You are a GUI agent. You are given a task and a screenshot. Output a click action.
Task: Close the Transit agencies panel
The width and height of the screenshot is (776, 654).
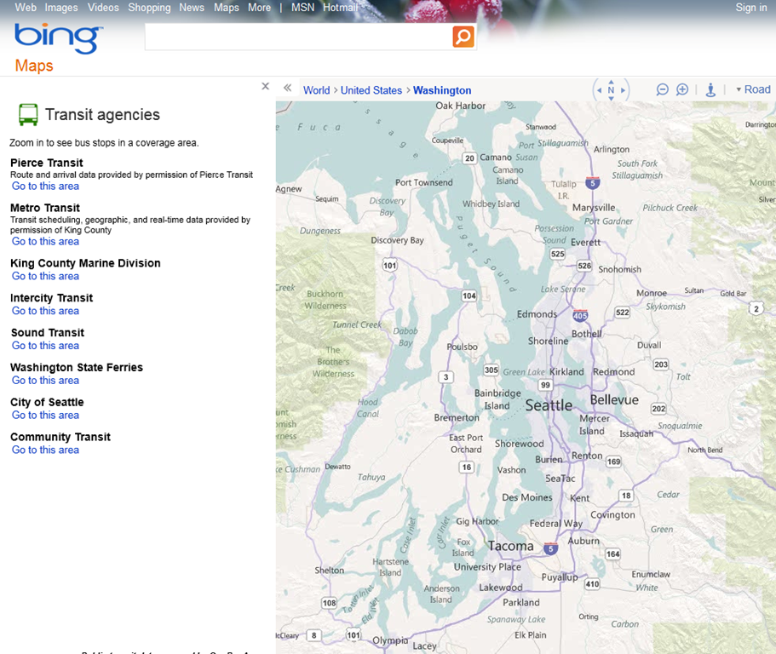point(265,86)
